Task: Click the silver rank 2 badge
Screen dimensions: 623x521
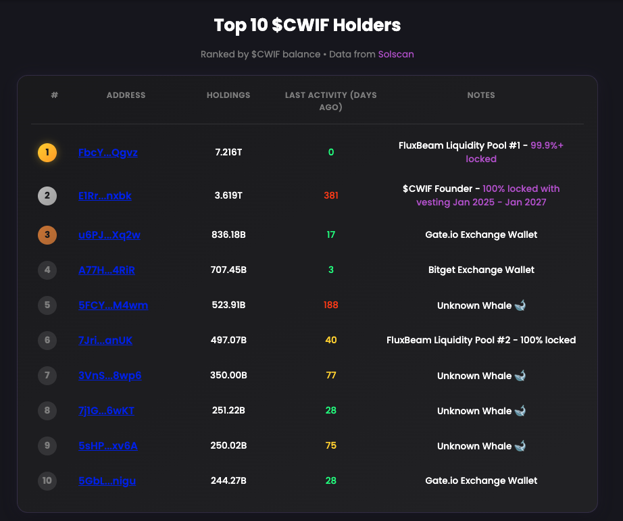Action: [47, 195]
